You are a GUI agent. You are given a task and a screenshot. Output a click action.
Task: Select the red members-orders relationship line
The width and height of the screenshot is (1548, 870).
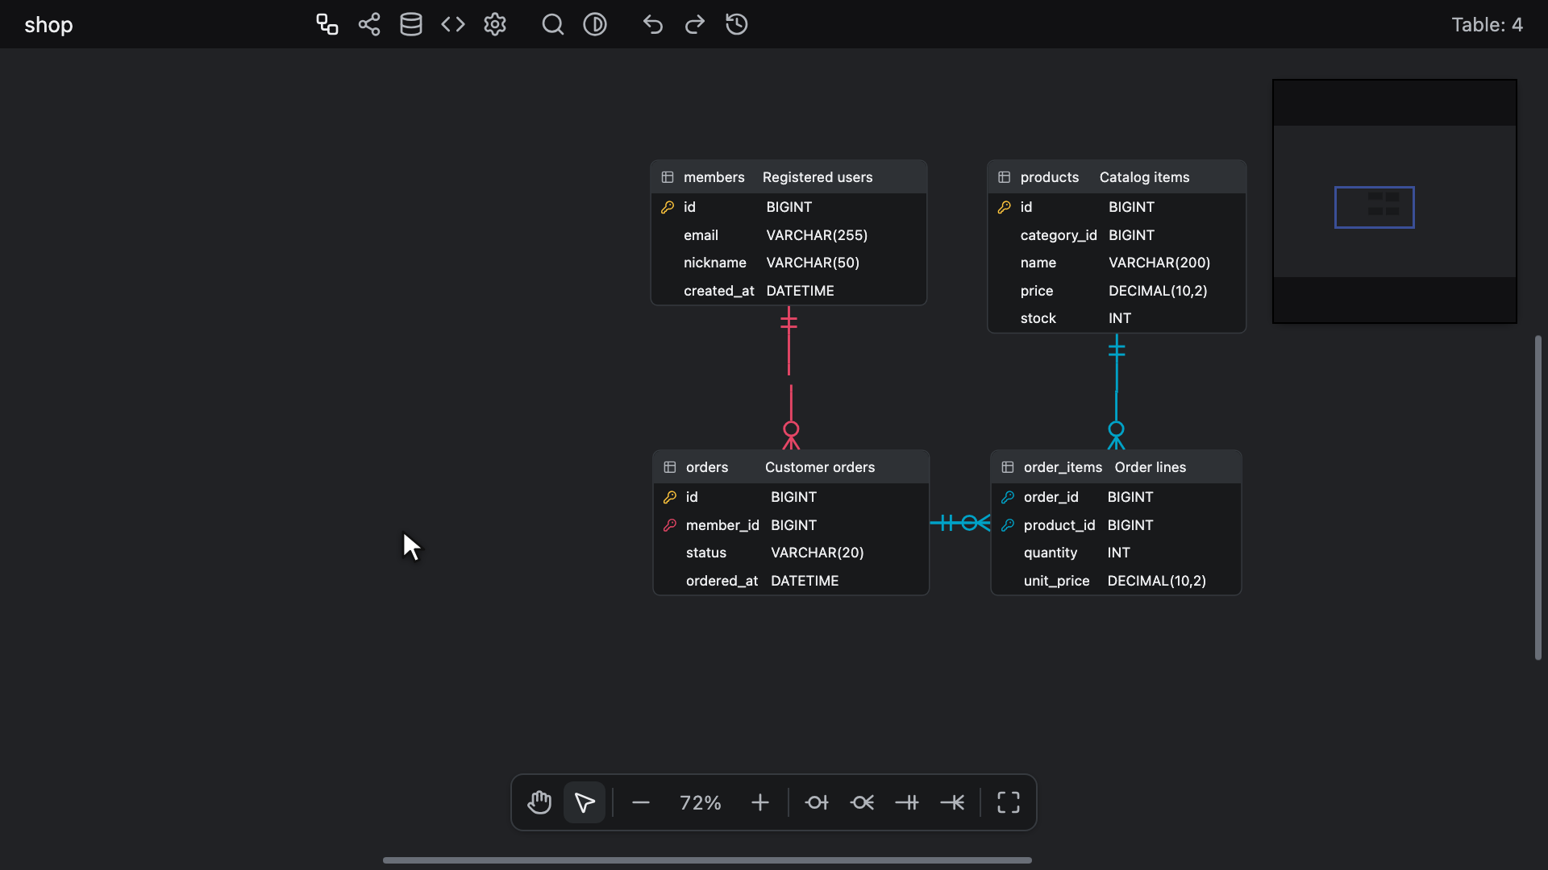coord(789,354)
